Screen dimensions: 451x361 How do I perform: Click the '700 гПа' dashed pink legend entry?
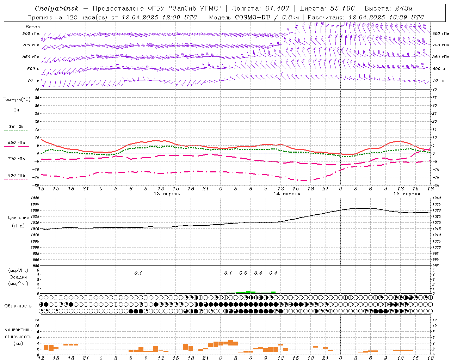(x=16, y=159)
